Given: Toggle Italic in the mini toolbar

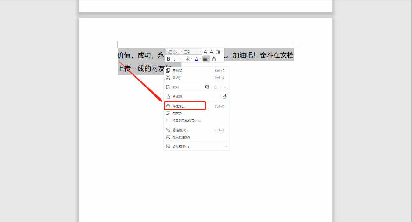Looking at the screenshot, I should click(x=175, y=59).
